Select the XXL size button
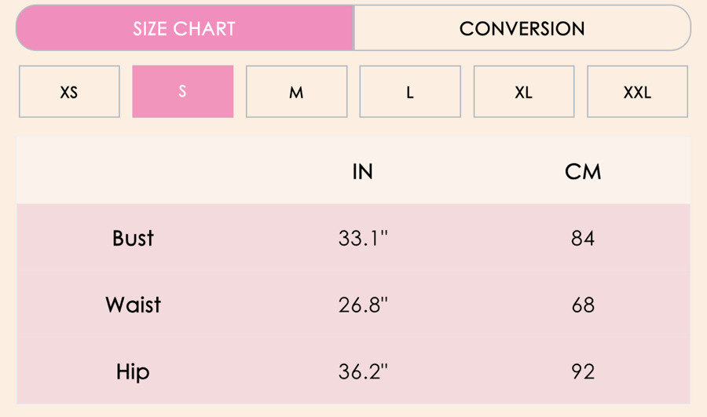 [637, 92]
